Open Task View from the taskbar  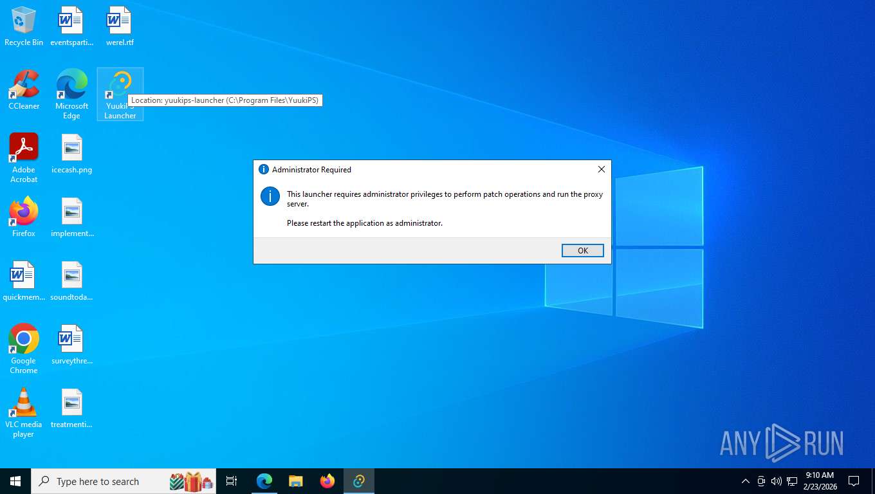pyautogui.click(x=232, y=481)
